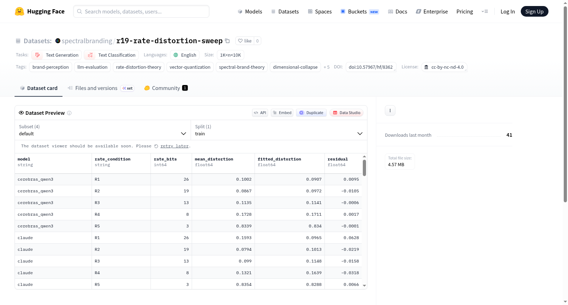Select the dimensional-collapse tag
The height and width of the screenshot is (305, 568).
[x=295, y=67]
